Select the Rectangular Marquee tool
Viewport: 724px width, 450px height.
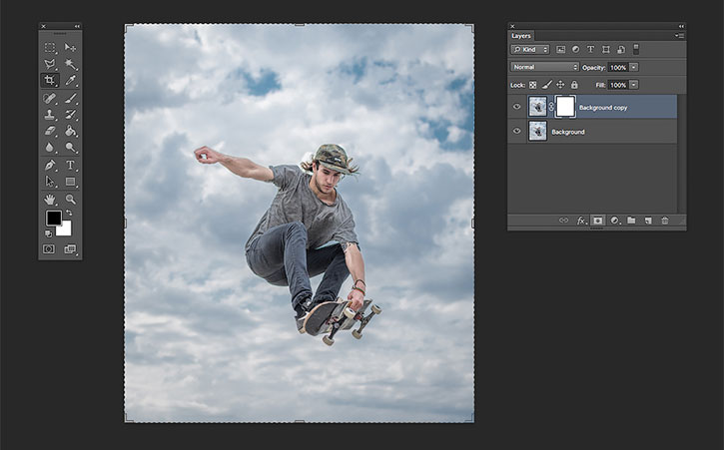(50, 48)
